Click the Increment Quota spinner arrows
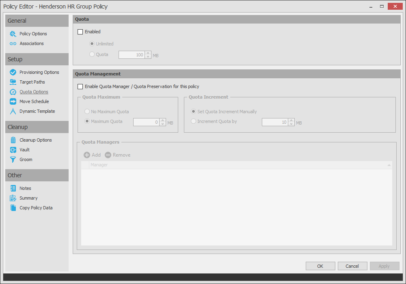 [291, 122]
